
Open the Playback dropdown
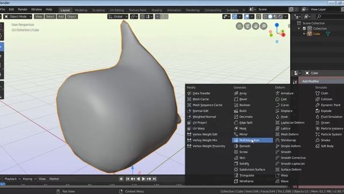point(12,179)
